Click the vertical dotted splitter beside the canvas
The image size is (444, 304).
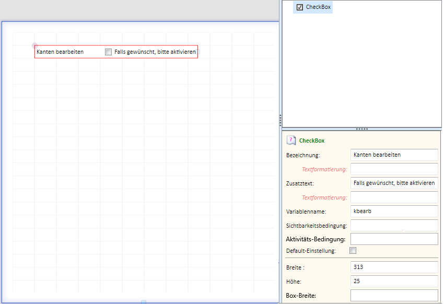pos(281,120)
